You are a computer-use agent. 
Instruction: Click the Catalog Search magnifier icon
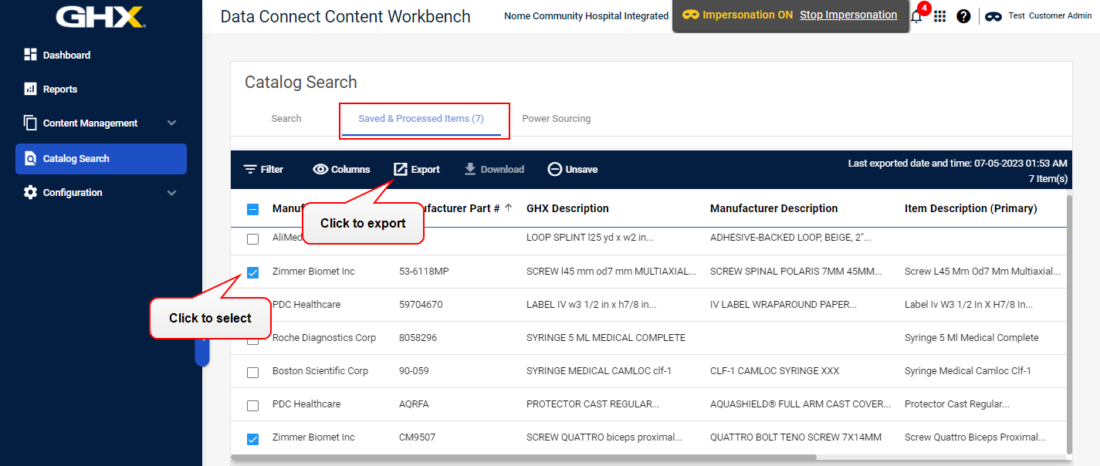click(x=31, y=158)
